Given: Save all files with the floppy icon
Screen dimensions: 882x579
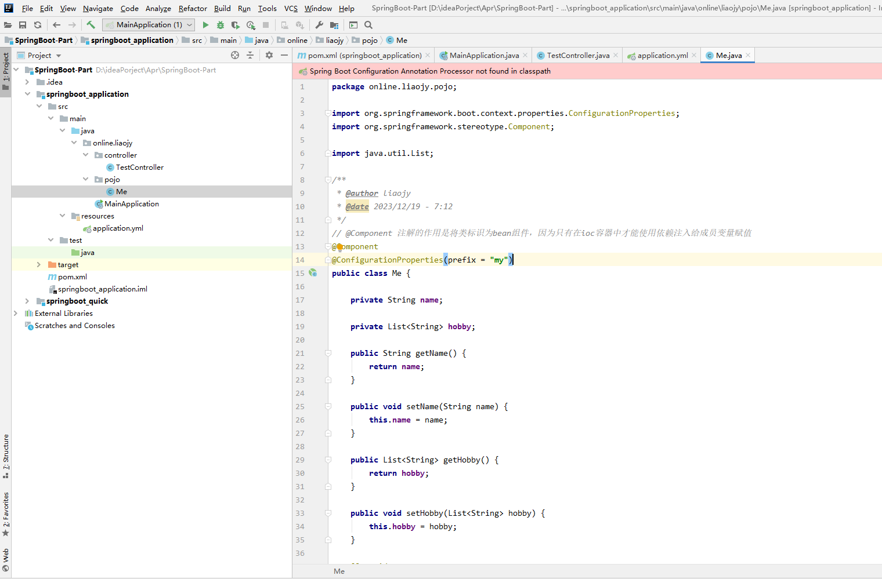Looking at the screenshot, I should 23,25.
